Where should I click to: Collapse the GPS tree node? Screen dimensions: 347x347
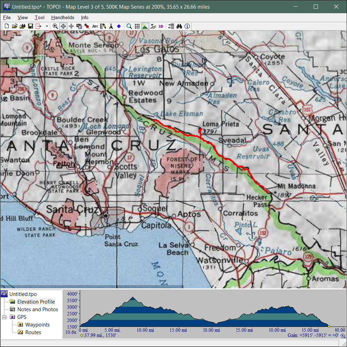click(x=5, y=317)
